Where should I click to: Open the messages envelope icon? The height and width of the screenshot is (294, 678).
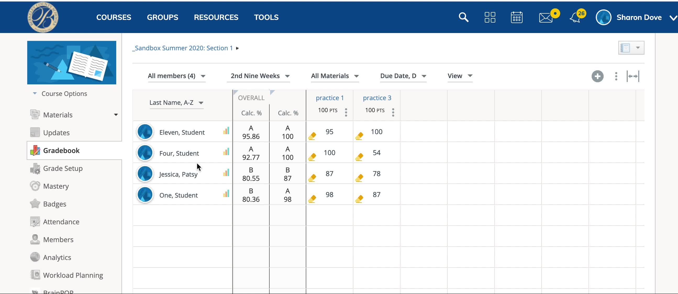coord(546,18)
